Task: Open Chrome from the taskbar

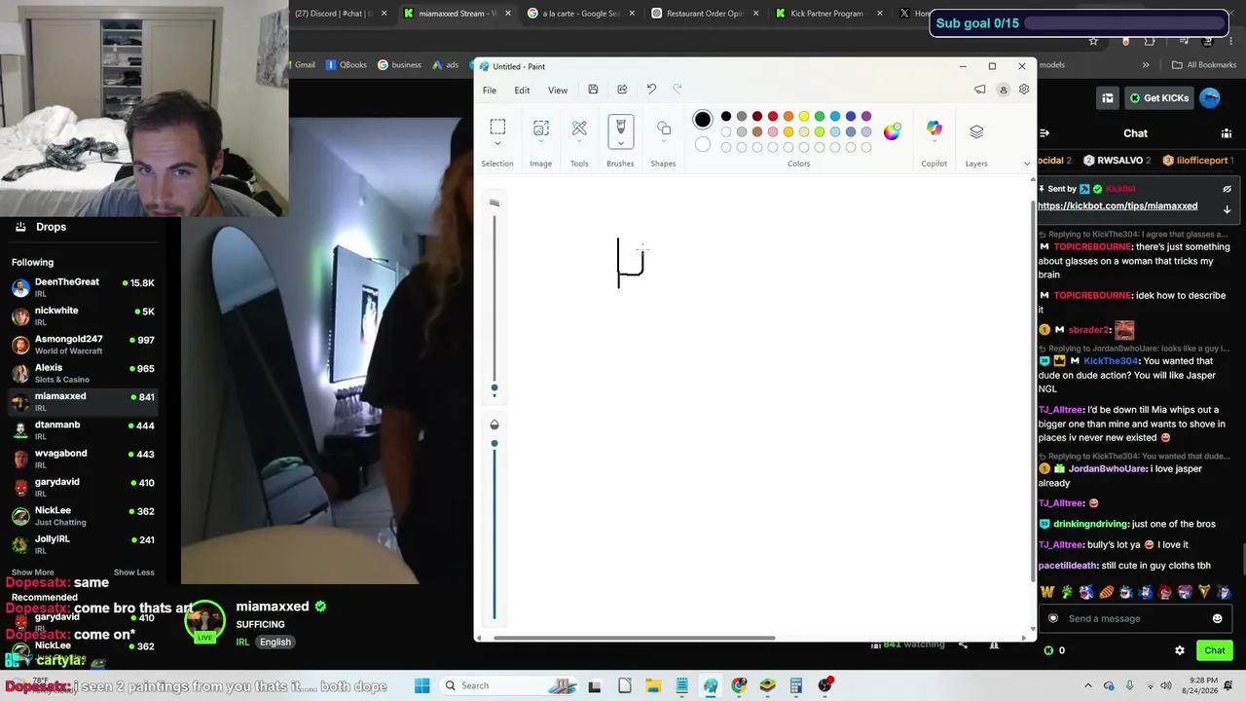Action: point(739,685)
